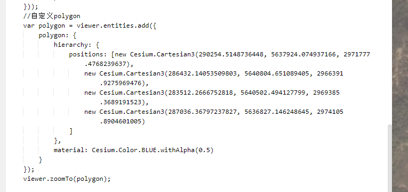Click the vertical scrollbar thumb
The height and width of the screenshot is (192, 408).
389,158
